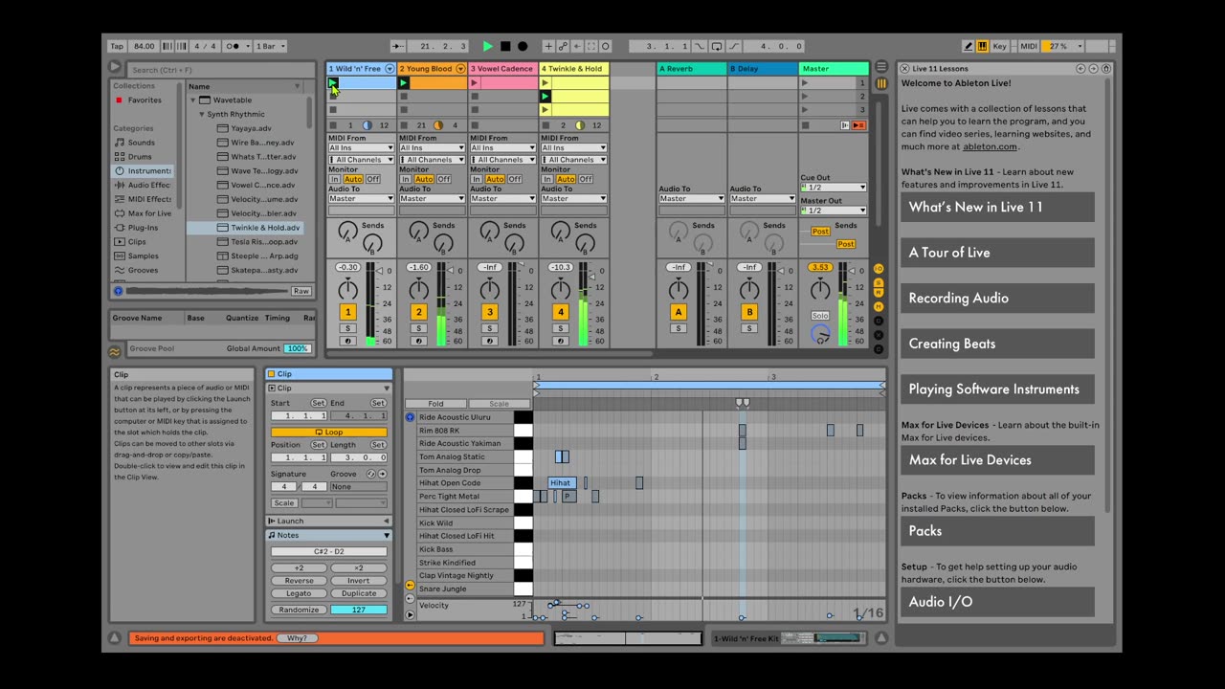Set track 2 monitor to Off
This screenshot has width=1225, height=689.
(x=444, y=179)
